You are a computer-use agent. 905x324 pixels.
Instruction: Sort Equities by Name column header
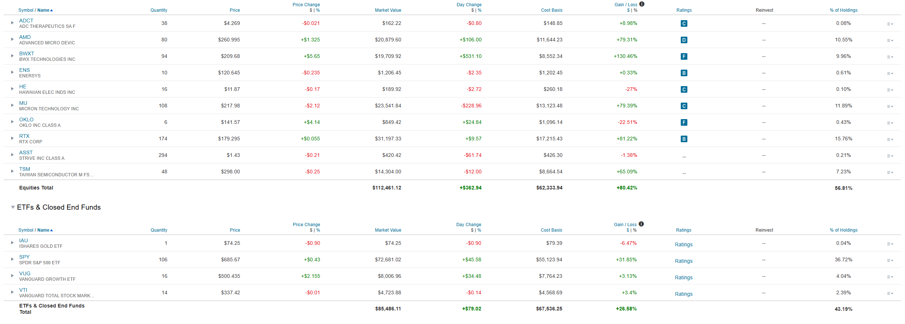point(43,10)
